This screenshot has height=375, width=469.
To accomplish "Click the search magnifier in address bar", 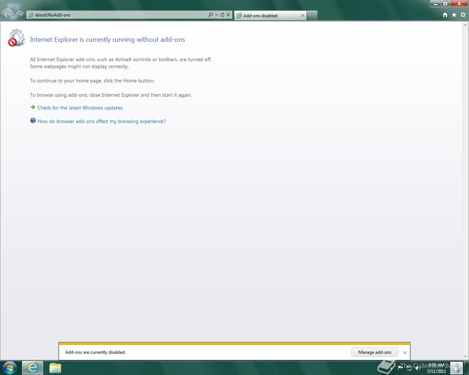I will [210, 15].
